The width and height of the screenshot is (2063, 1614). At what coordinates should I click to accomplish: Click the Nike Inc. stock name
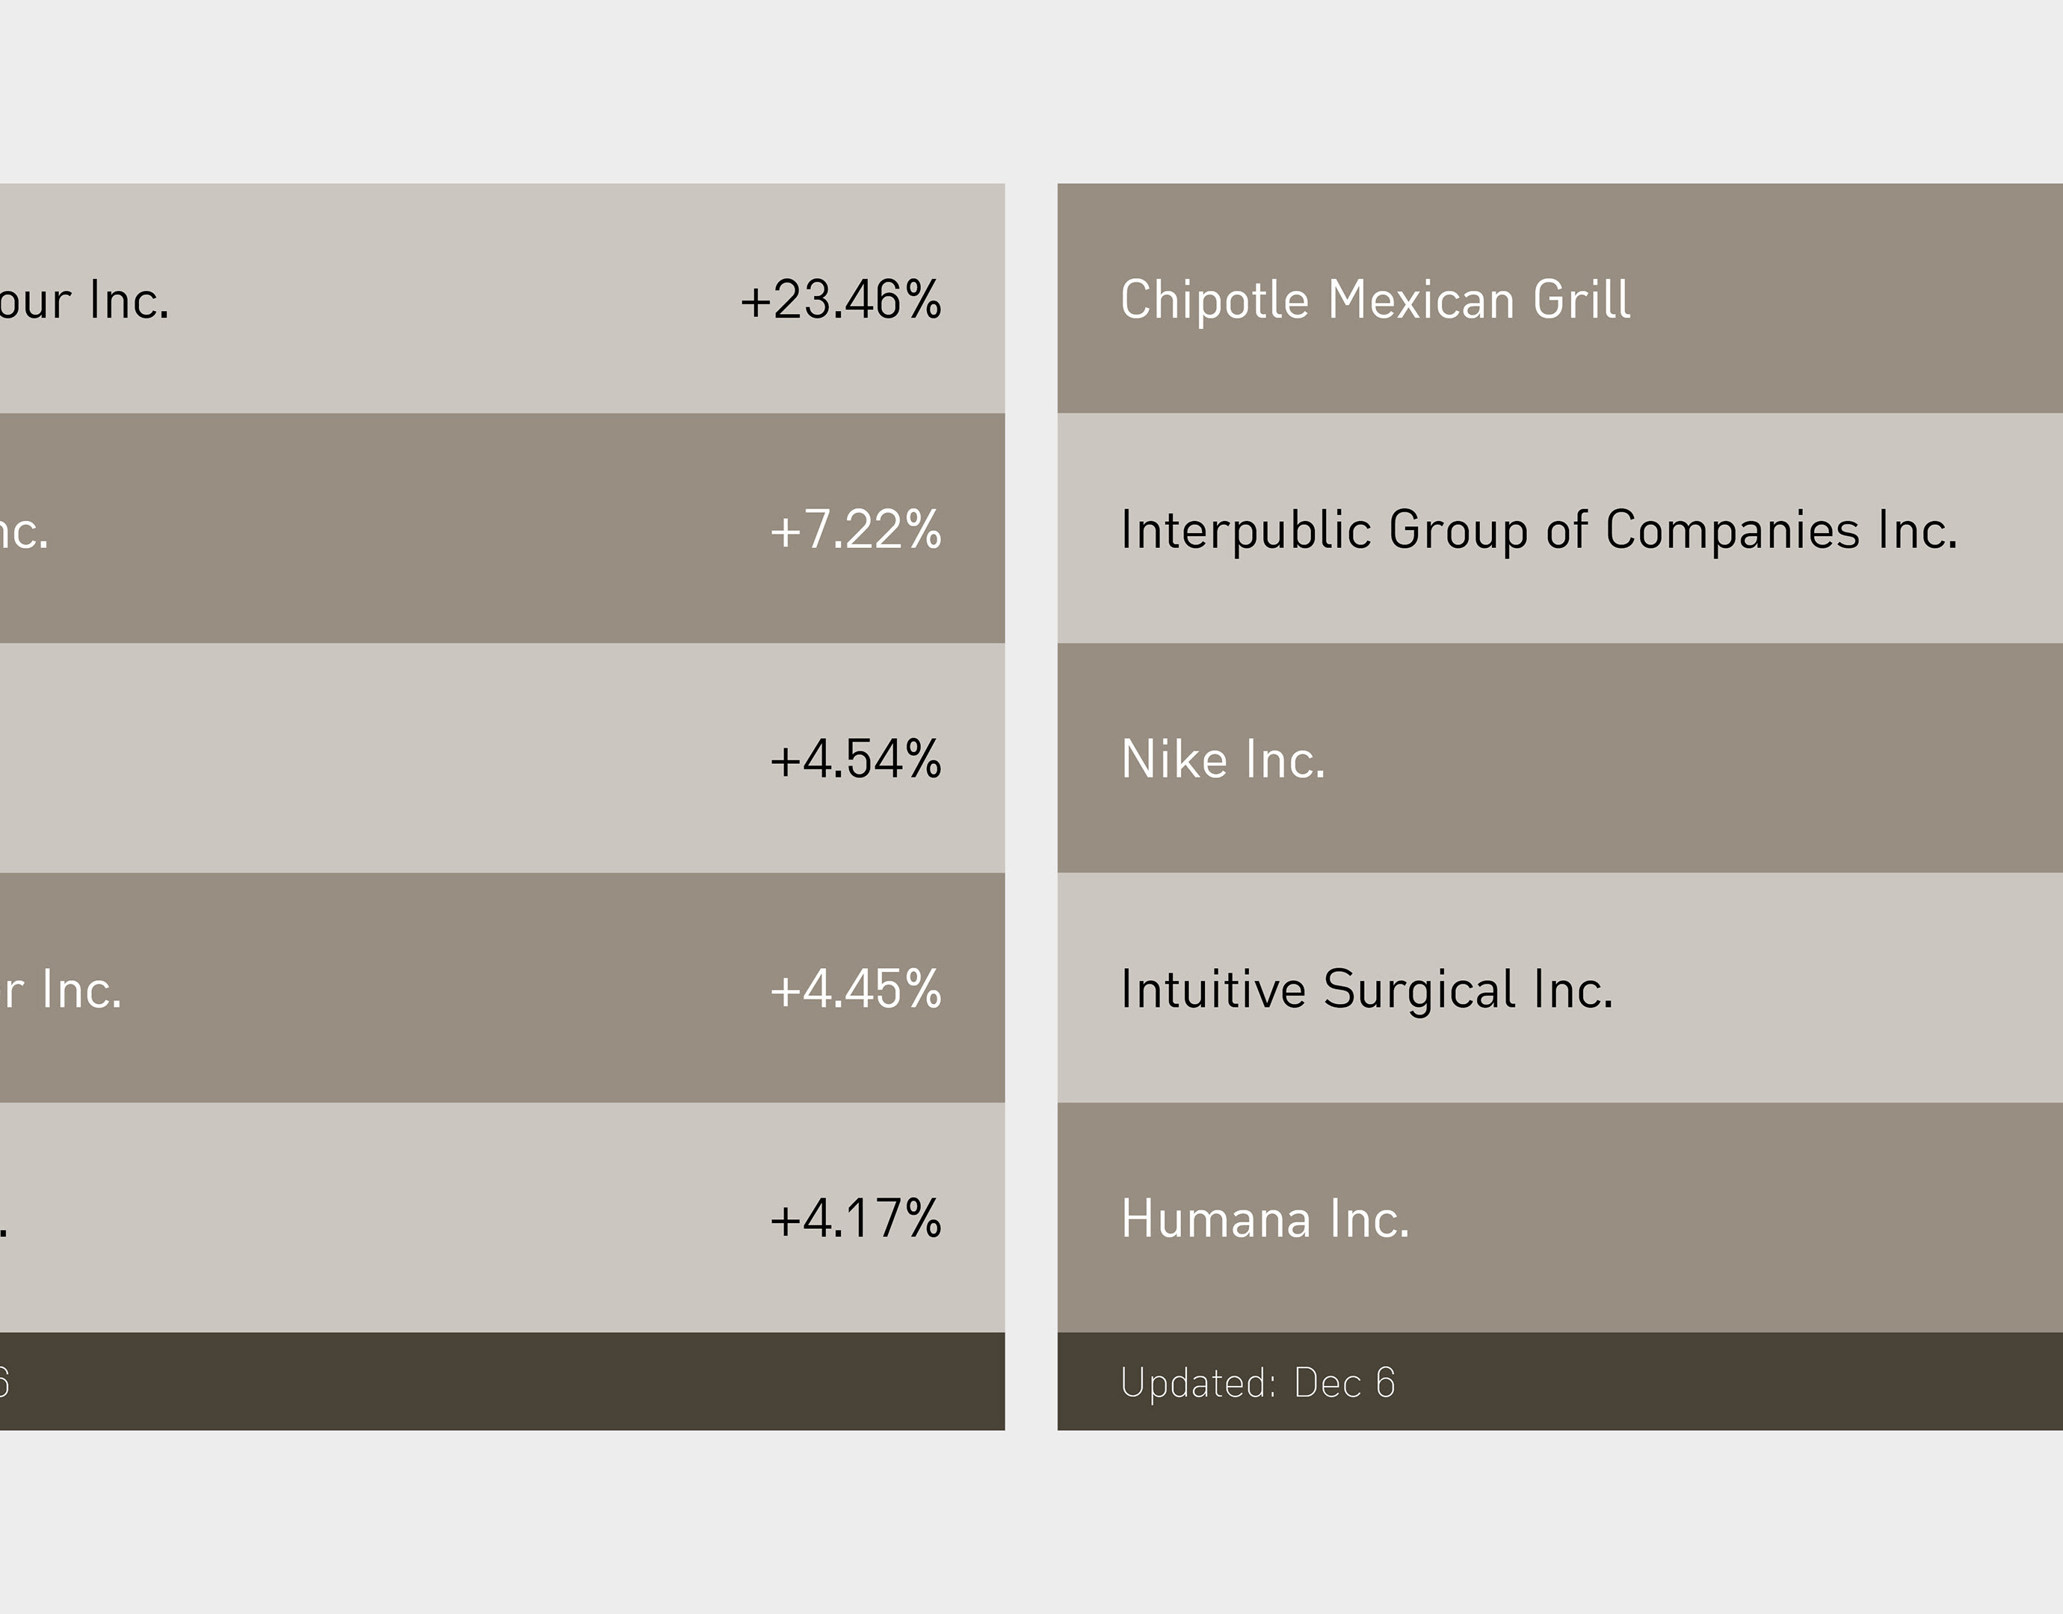1222,759
